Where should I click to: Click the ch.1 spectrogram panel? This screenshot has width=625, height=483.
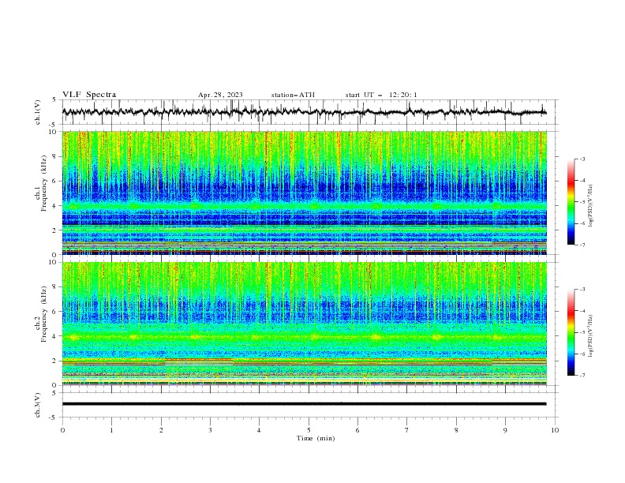click(x=304, y=193)
